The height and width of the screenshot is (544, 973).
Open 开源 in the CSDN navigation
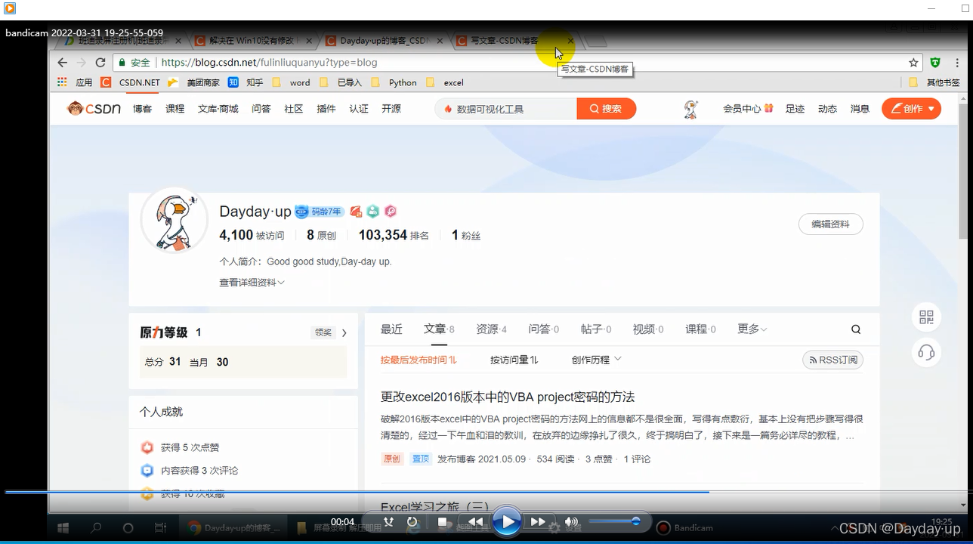[x=391, y=109]
